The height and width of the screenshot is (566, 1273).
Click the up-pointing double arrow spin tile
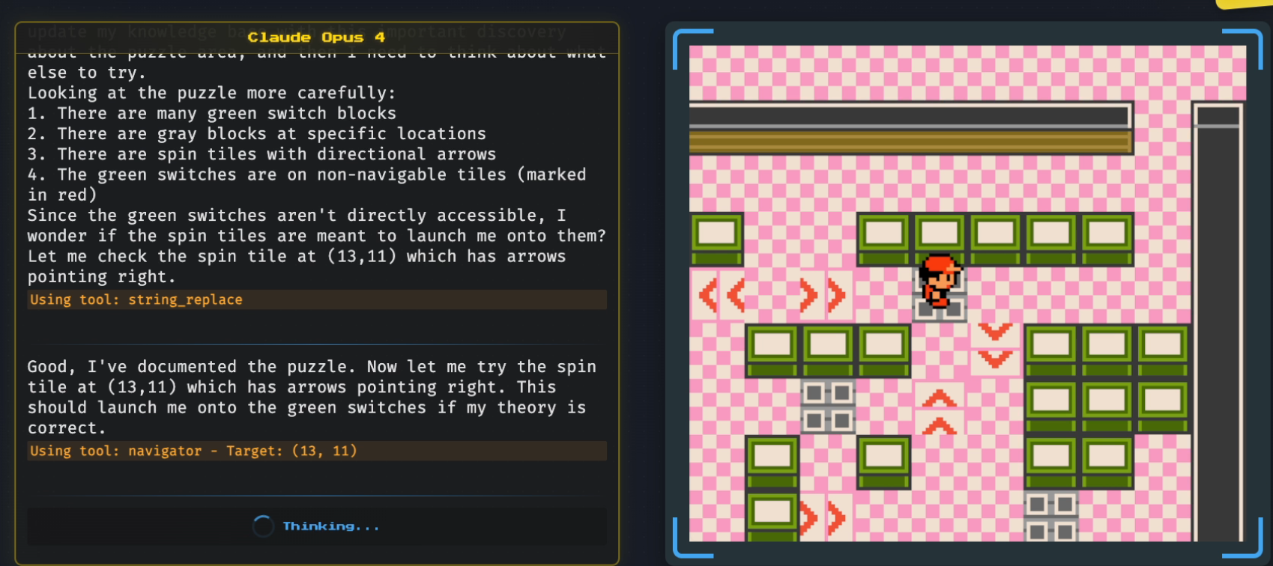pyautogui.click(x=940, y=407)
